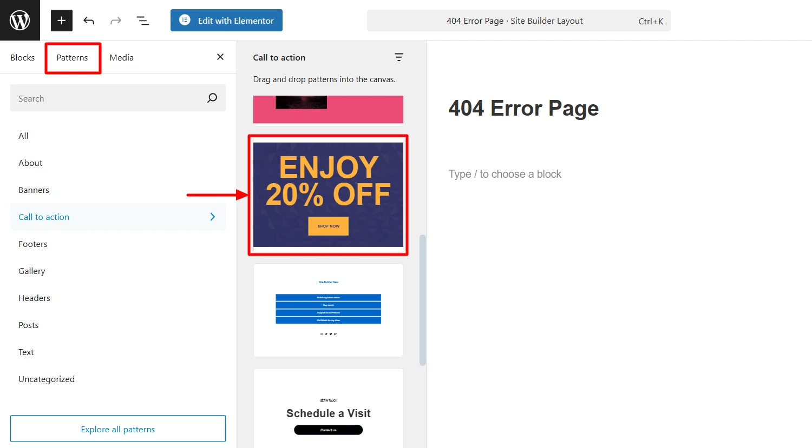
Task: Toggle the block inserter plus button
Action: point(62,21)
